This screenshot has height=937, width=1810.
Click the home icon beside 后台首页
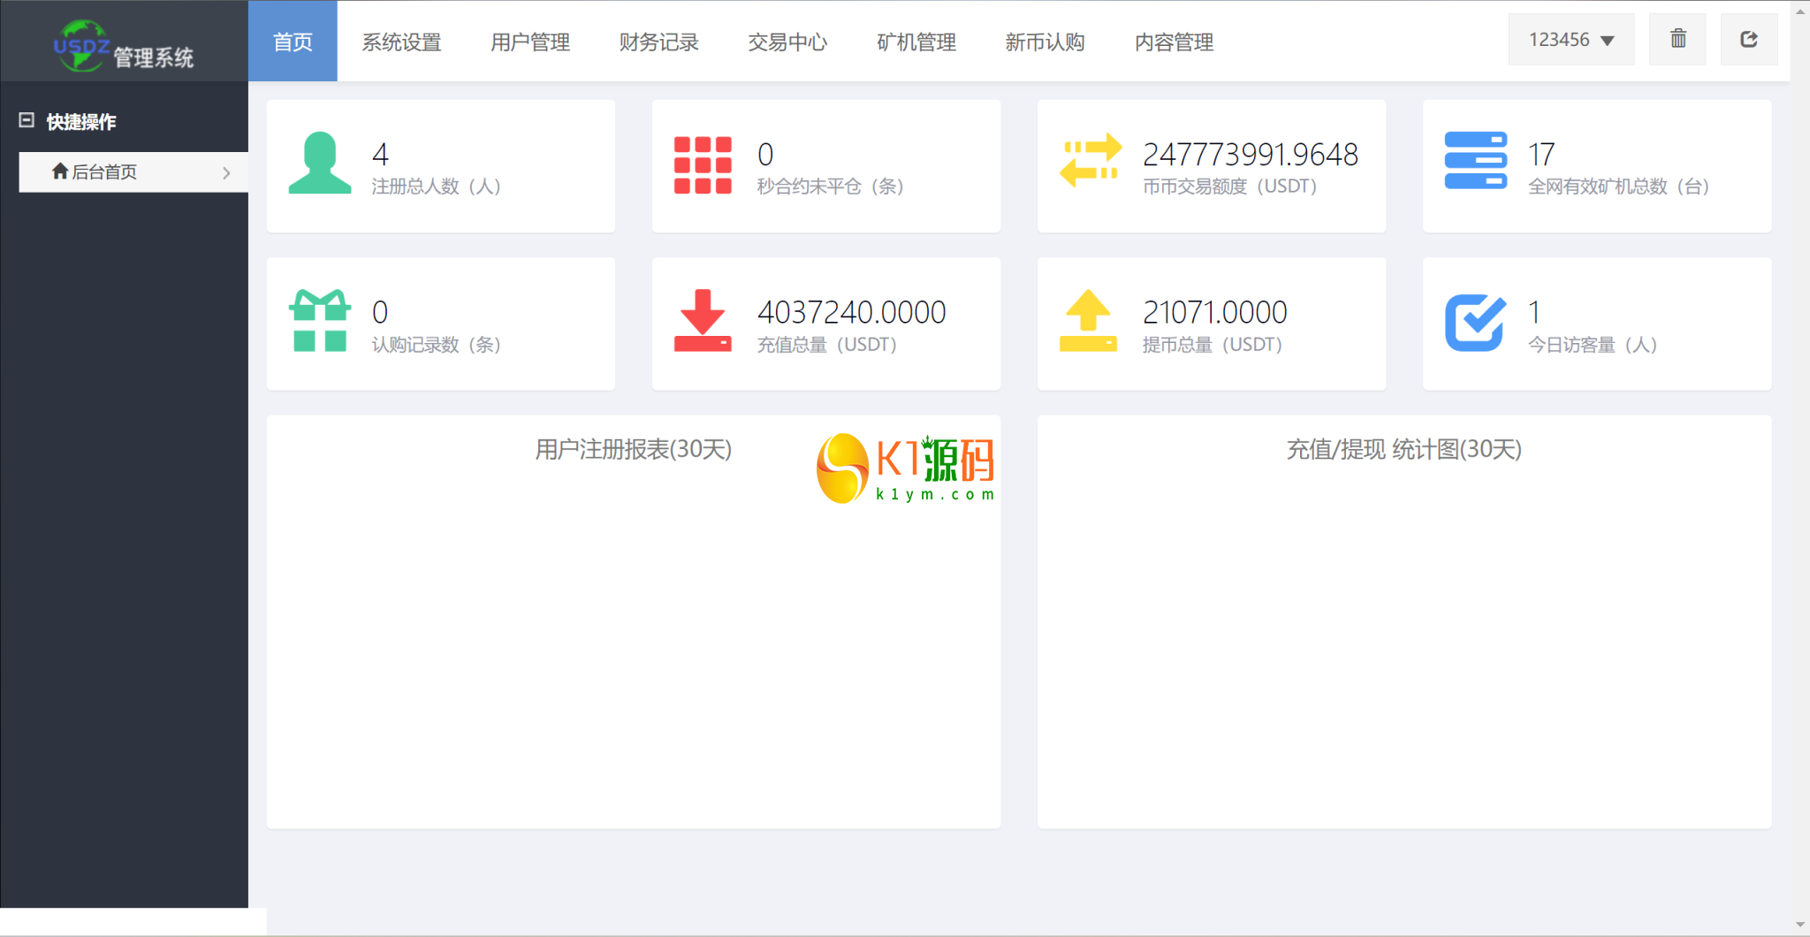[60, 171]
